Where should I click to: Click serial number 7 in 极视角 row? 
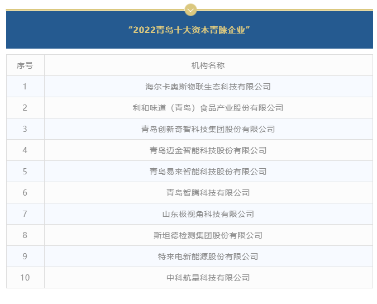[25, 214]
